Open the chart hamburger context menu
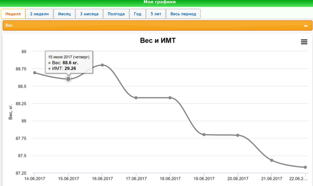This screenshot has height=186, width=313. click(x=304, y=42)
